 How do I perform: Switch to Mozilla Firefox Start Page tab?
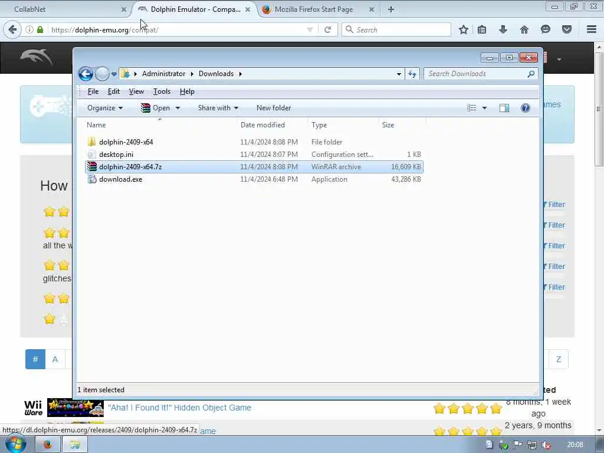318,9
